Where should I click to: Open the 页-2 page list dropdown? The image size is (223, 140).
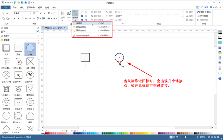pos(63,131)
